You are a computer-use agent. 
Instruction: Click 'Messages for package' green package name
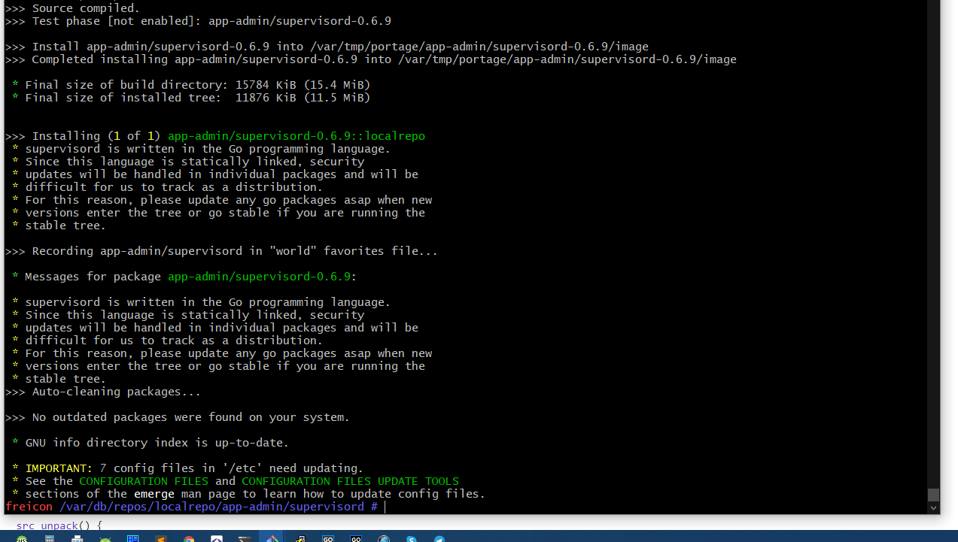coord(259,277)
